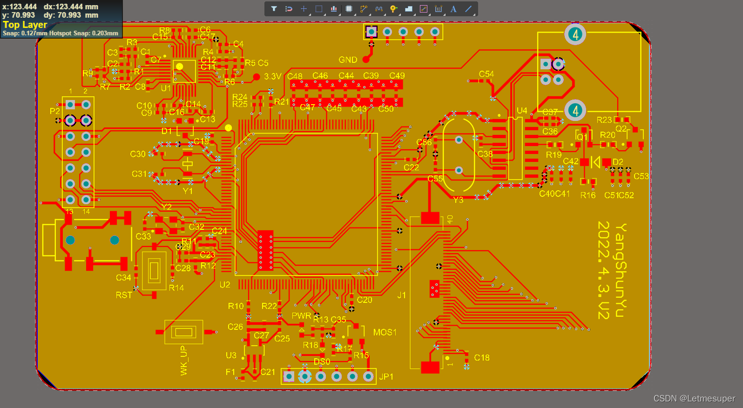Select pin 1 square pad of JP1

click(289, 376)
